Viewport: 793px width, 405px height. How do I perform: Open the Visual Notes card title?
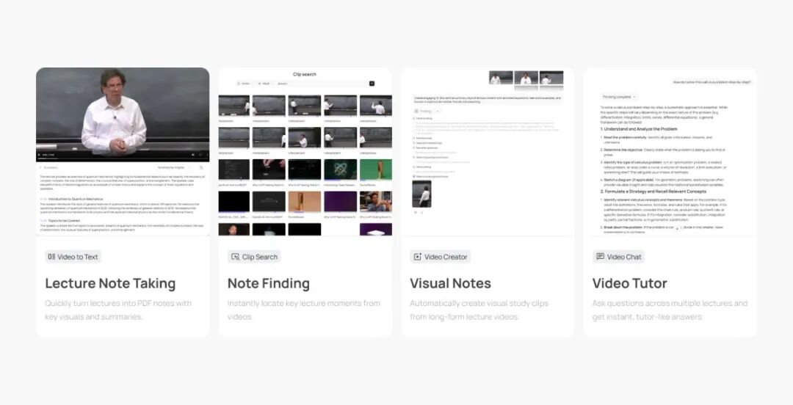click(x=450, y=283)
